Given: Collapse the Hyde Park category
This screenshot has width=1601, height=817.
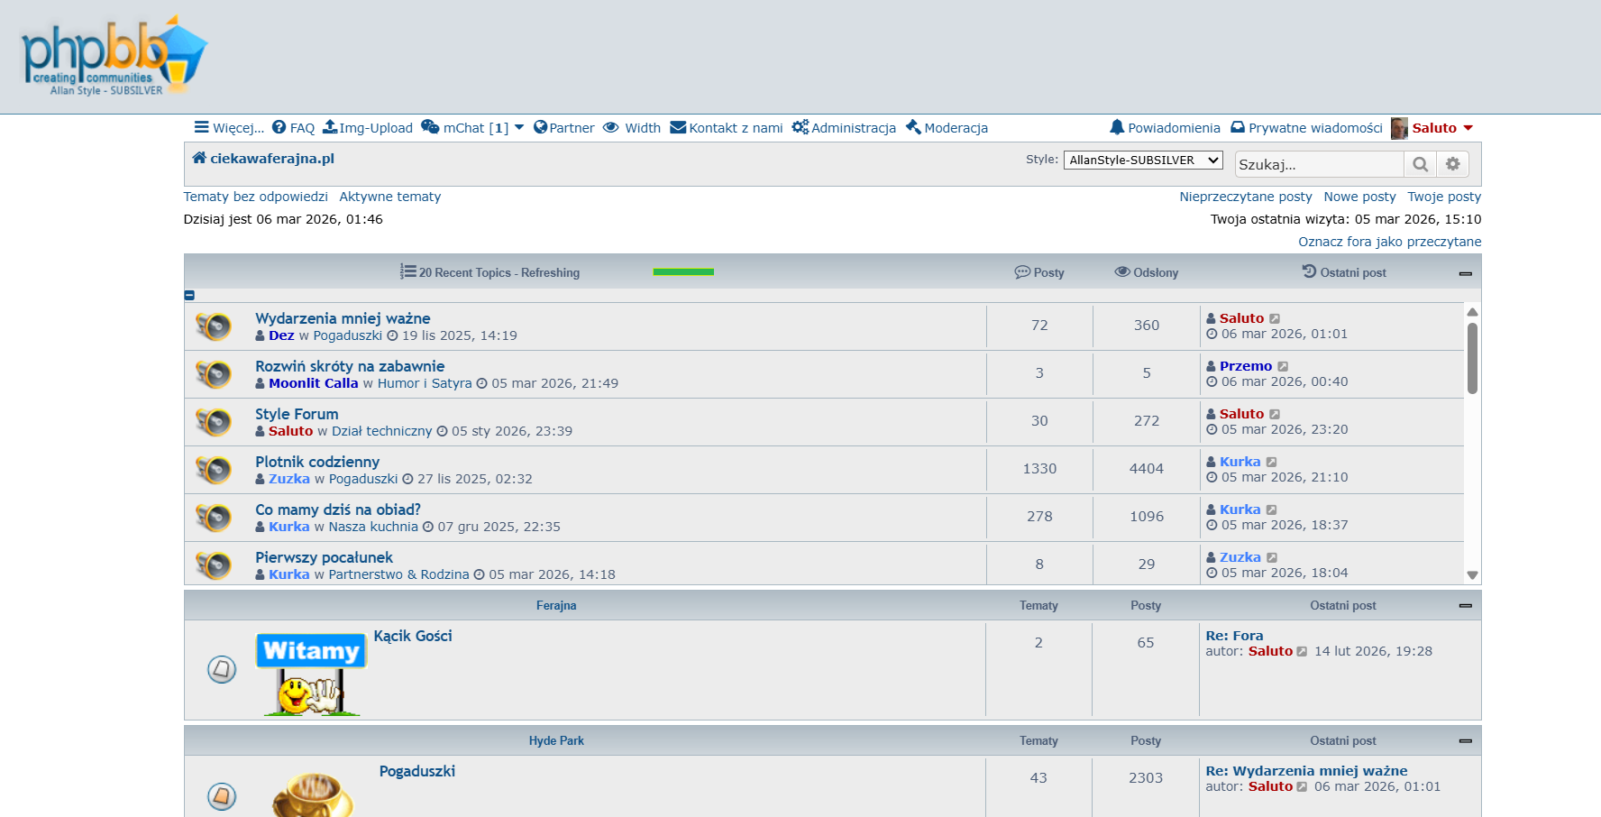Looking at the screenshot, I should [x=1465, y=741].
